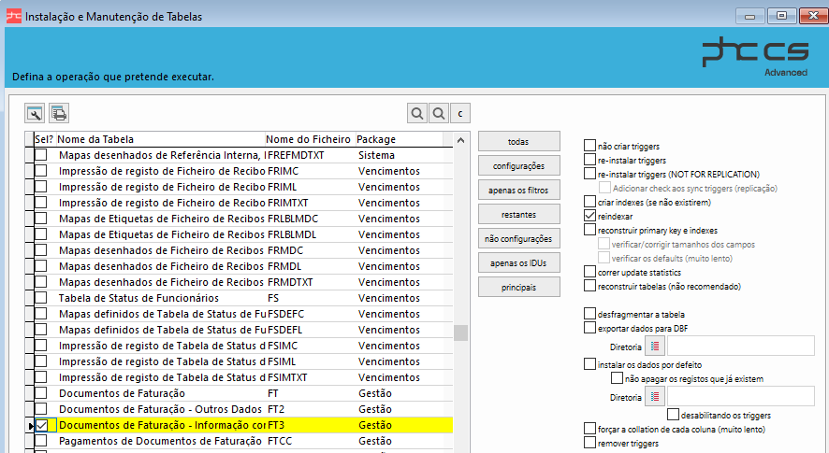The image size is (829, 453).
Task: Check 'desabilitando os triggers'
Action: (x=673, y=415)
